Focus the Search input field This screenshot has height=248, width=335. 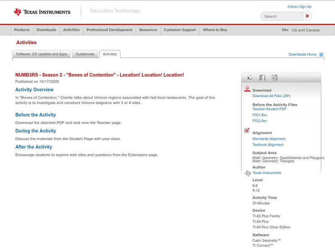pos(282,16)
